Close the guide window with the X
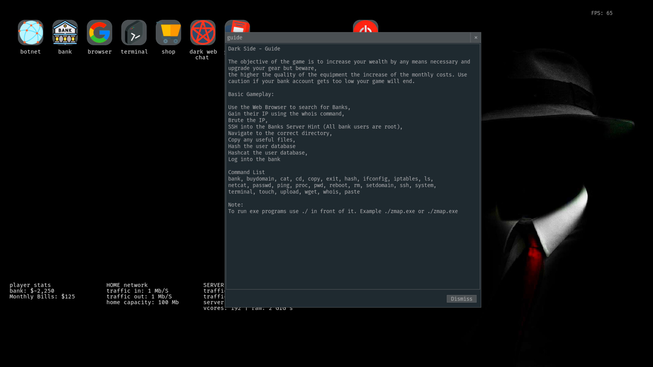The image size is (653, 367). click(476, 38)
